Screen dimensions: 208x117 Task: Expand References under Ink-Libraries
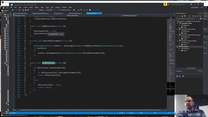click(179, 49)
